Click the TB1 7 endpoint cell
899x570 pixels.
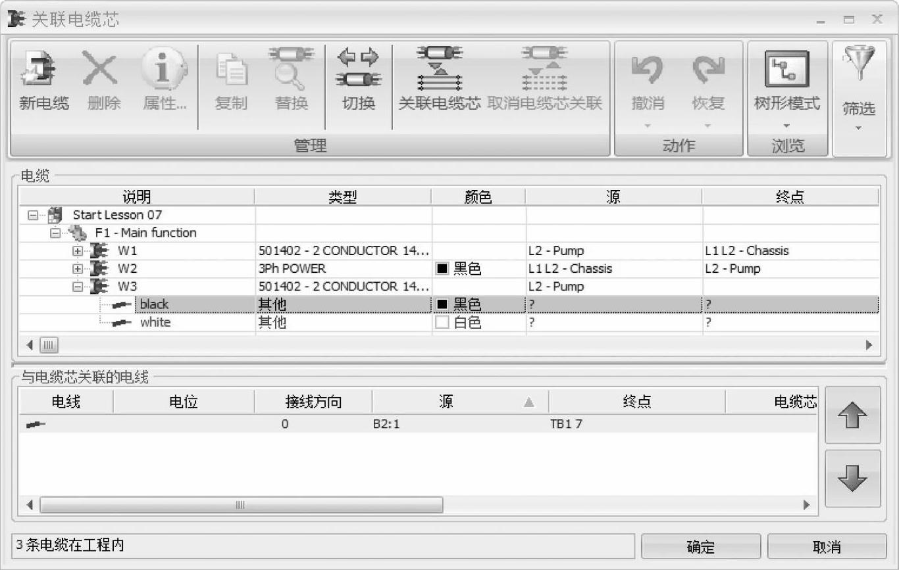point(637,424)
